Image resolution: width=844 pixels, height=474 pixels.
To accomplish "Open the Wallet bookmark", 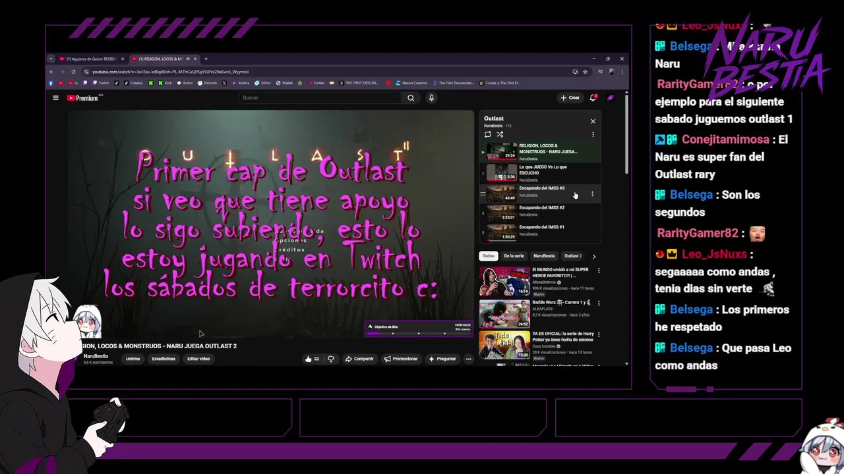I will click(x=284, y=83).
